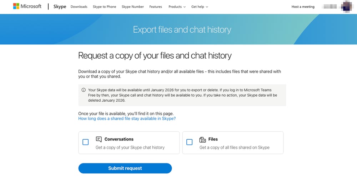Screen dimensions: 357x177
Task: Check the Files checkbox
Action: pos(190,142)
